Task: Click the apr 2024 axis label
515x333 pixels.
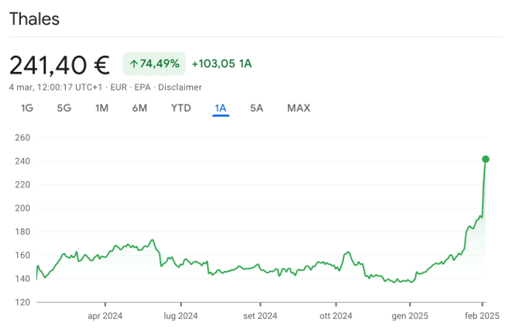Action: click(105, 316)
